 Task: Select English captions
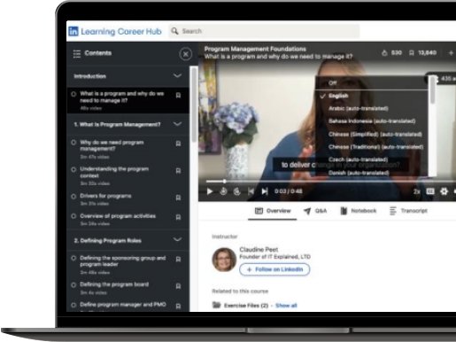coord(338,96)
